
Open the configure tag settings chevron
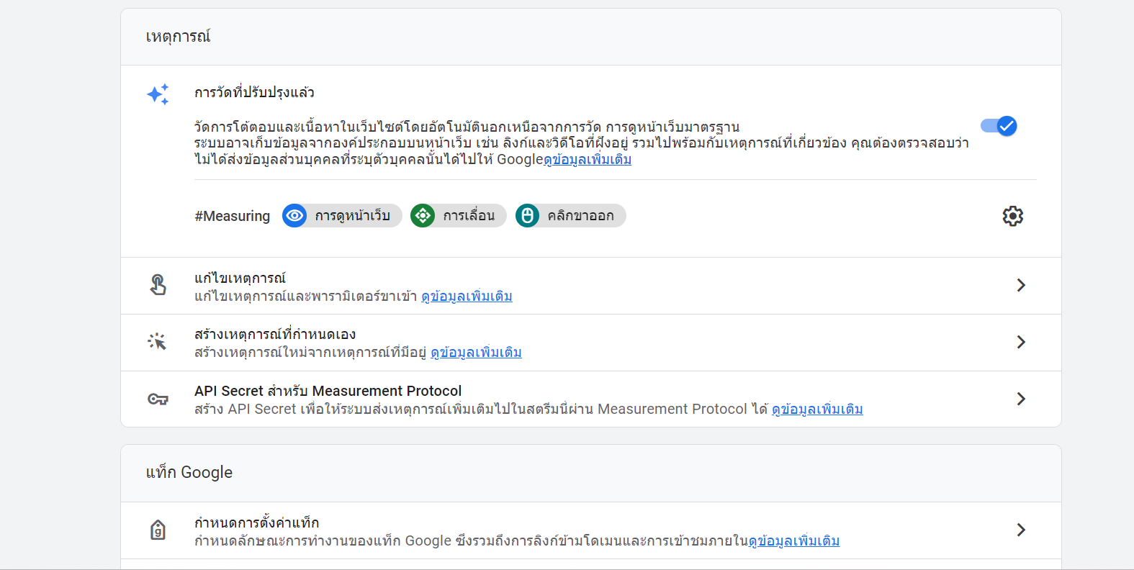[x=1021, y=530]
